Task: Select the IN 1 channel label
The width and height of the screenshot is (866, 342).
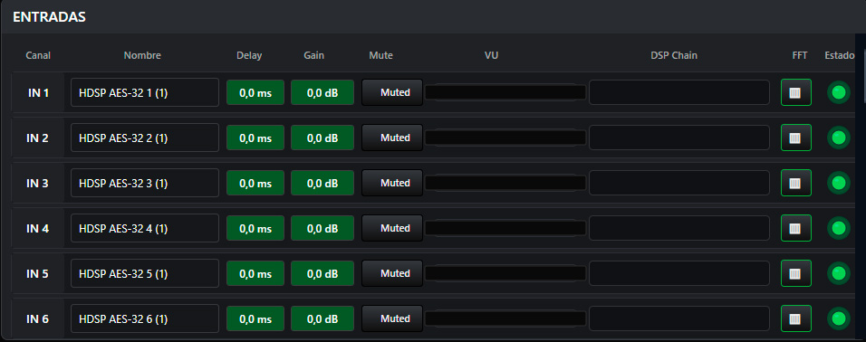Action: pos(38,92)
